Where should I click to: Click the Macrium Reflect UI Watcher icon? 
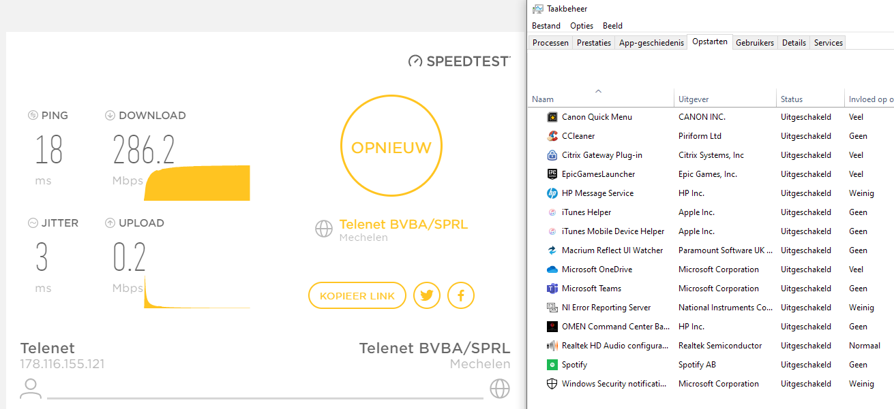tap(552, 250)
